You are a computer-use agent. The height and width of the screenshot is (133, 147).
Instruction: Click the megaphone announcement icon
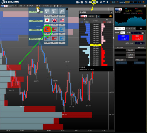101,2
